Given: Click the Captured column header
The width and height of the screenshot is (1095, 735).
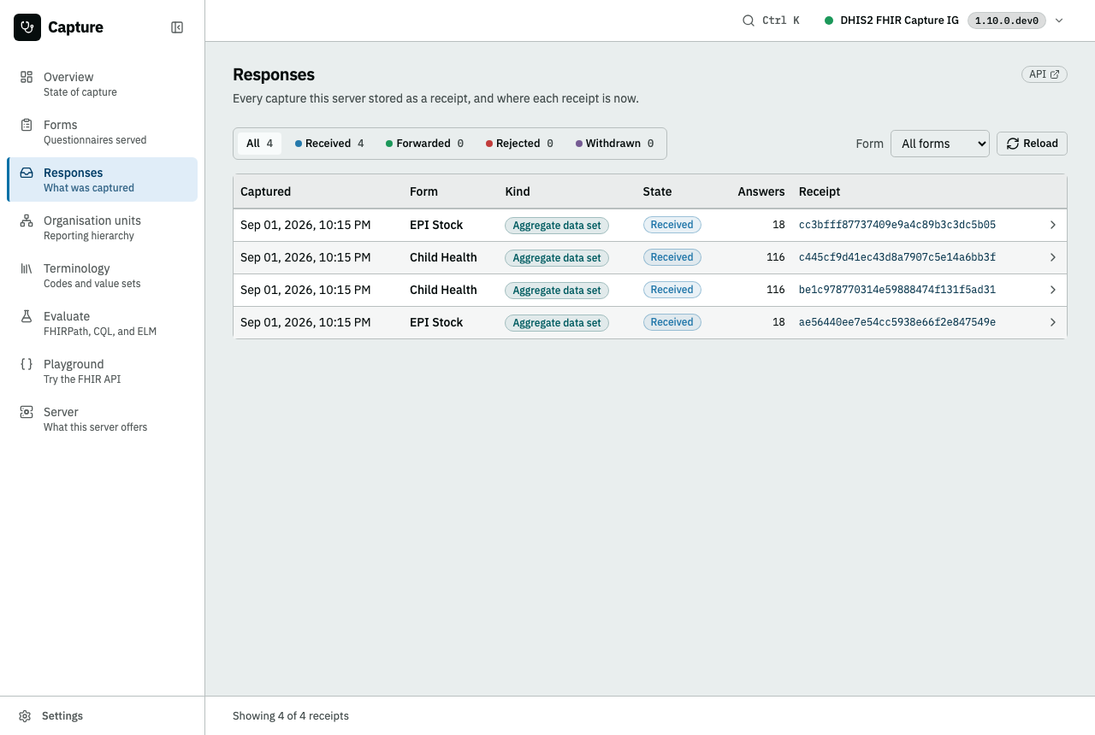Looking at the screenshot, I should (x=266, y=191).
